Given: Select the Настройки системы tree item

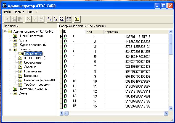Looking at the screenshot, I should [33, 89].
